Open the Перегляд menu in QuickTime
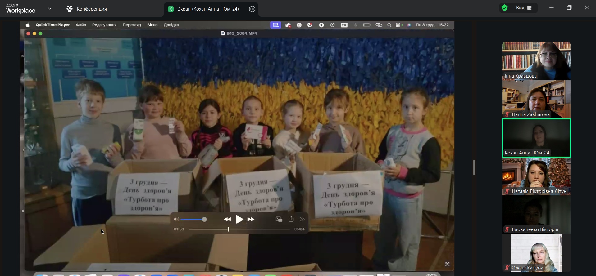Image resolution: width=596 pixels, height=276 pixels. click(132, 25)
